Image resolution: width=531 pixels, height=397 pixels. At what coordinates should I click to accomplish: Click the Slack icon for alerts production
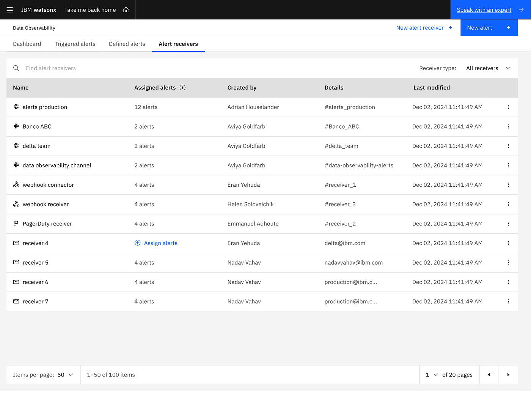pos(16,107)
